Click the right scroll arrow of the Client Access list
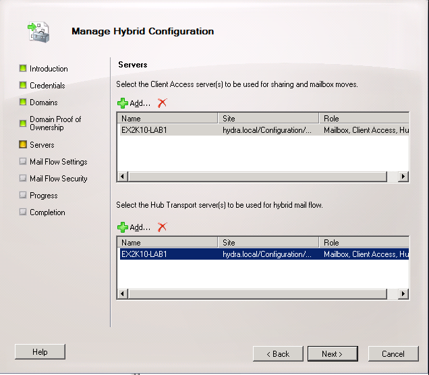 (x=403, y=177)
